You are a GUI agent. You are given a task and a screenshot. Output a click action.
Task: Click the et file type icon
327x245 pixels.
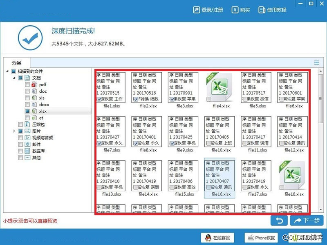(34, 118)
